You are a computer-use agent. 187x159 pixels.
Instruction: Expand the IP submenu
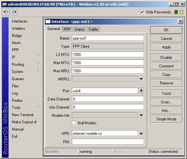[x=39, y=57]
